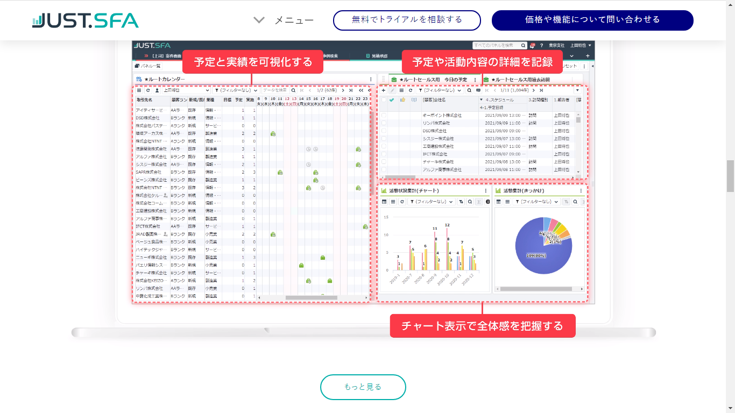735x413 pixels.
Task: Open ルートカレンダー panel kebab menu
Action: [371, 80]
